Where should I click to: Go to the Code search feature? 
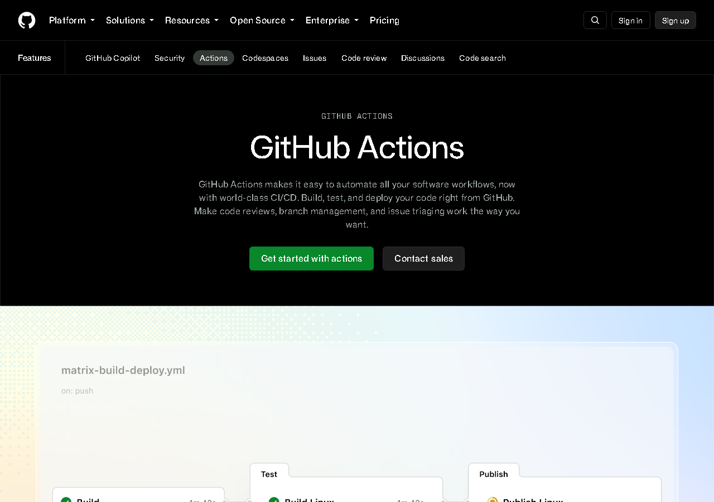coord(483,58)
